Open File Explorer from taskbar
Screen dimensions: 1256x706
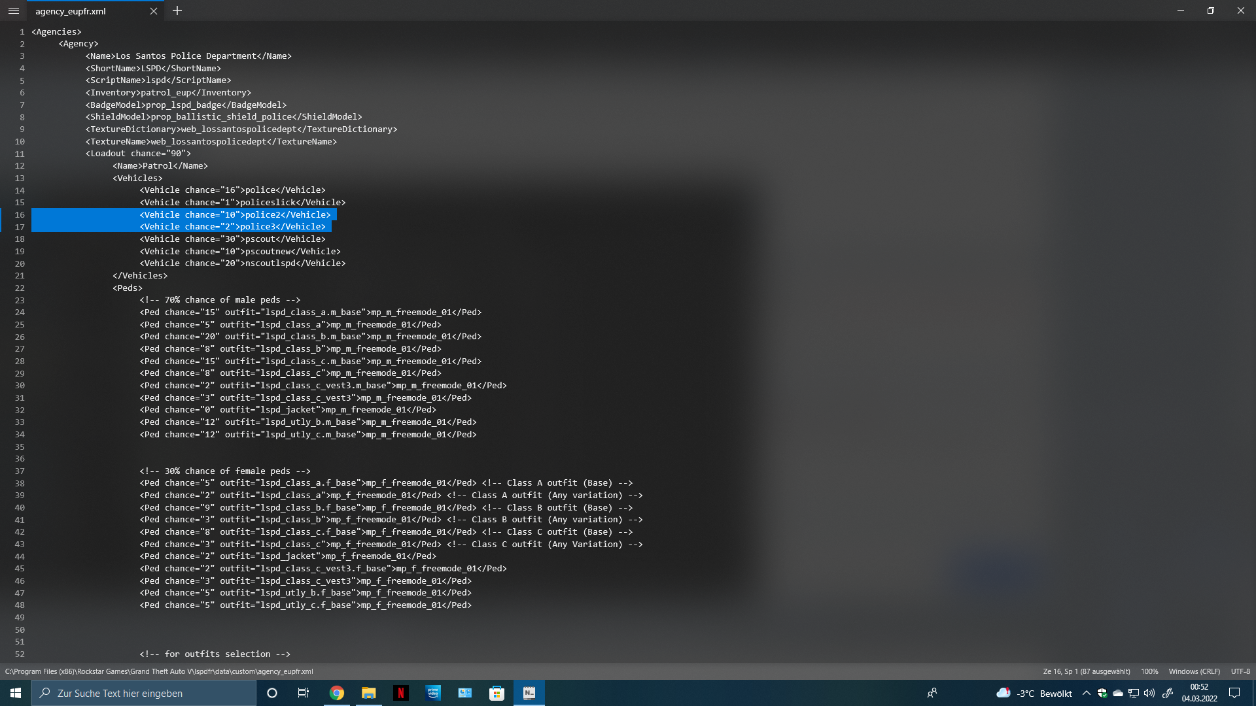(369, 693)
